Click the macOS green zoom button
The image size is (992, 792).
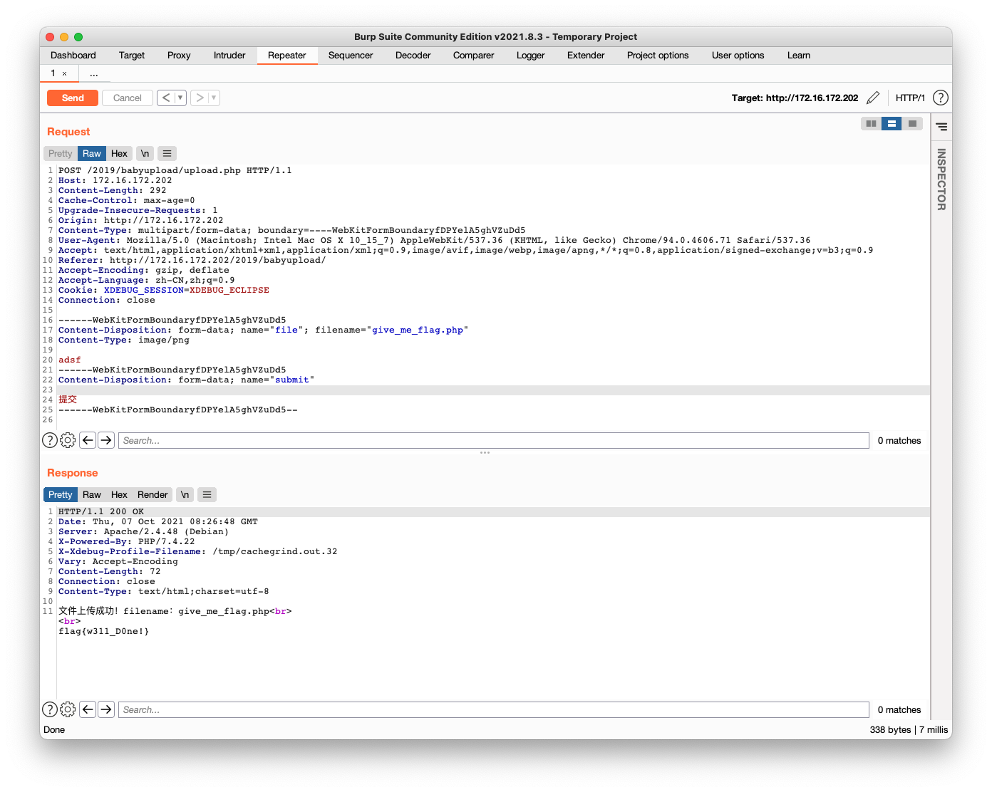click(x=78, y=37)
